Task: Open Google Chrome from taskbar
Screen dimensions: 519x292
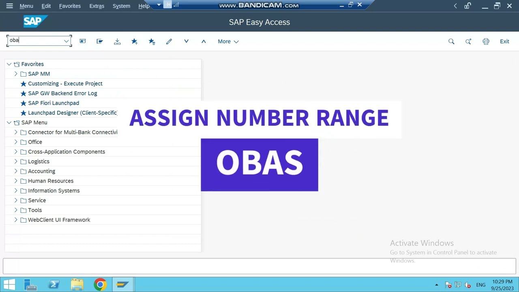Action: pyautogui.click(x=100, y=284)
